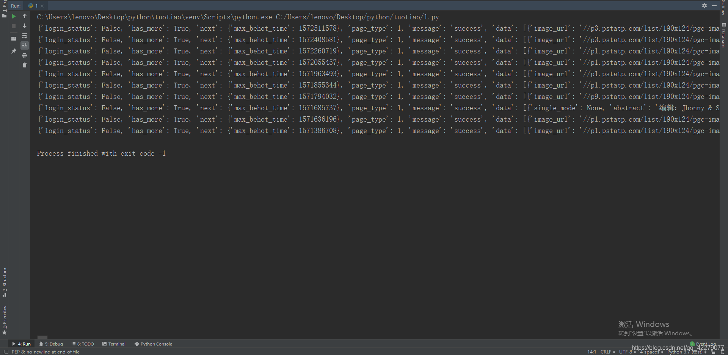
Task: Open Run panel settings gear
Action: tap(704, 6)
